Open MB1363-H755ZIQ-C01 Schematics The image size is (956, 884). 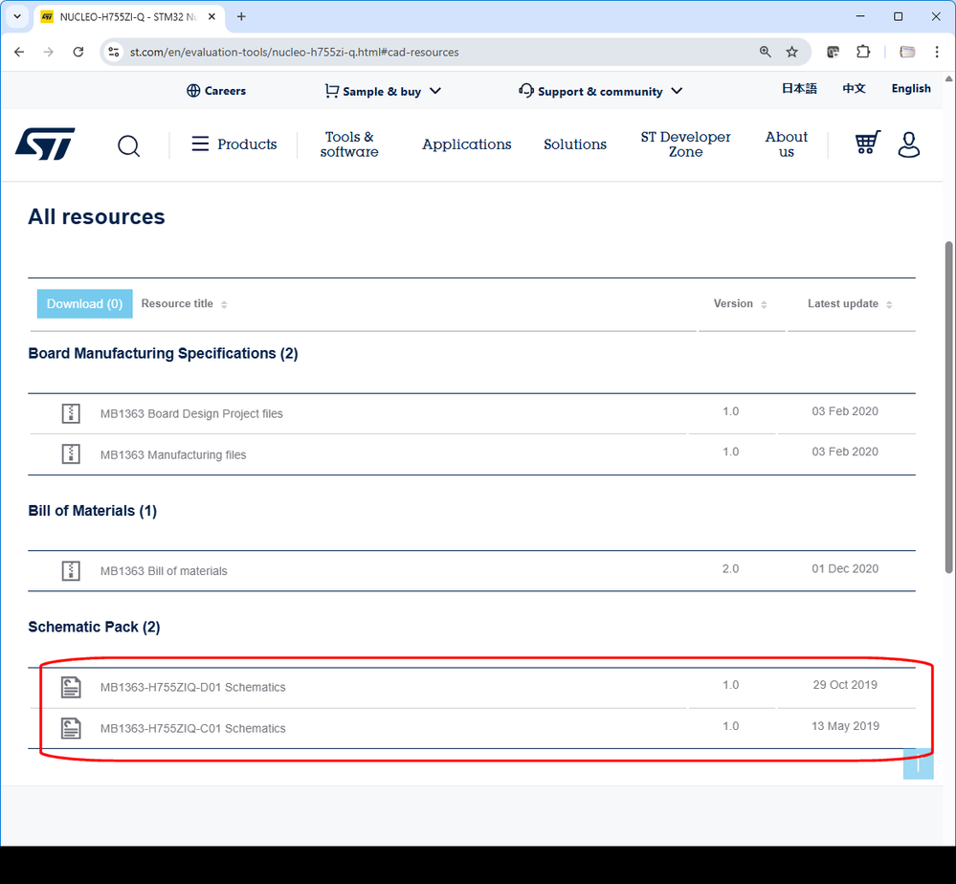(192, 728)
